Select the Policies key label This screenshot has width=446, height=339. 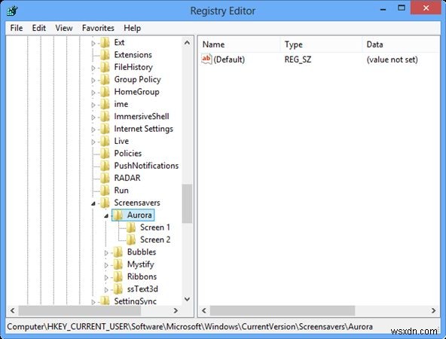(128, 153)
